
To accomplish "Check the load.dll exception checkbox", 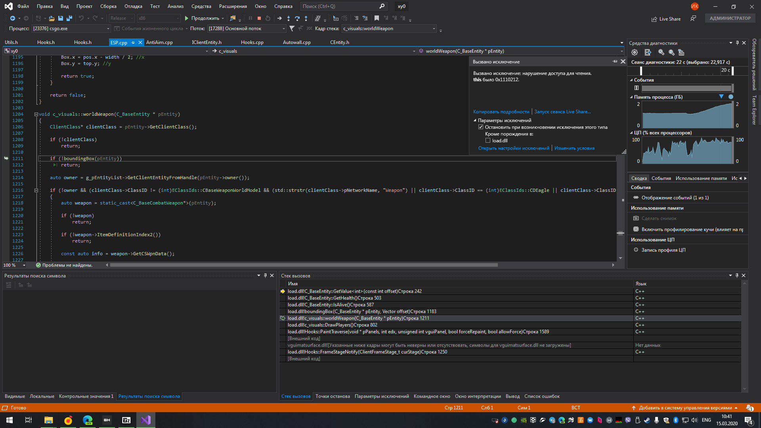I will 488,141.
